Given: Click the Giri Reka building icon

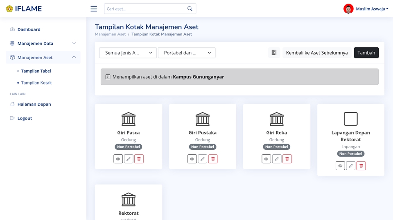Looking at the screenshot, I should pyautogui.click(x=277, y=119).
